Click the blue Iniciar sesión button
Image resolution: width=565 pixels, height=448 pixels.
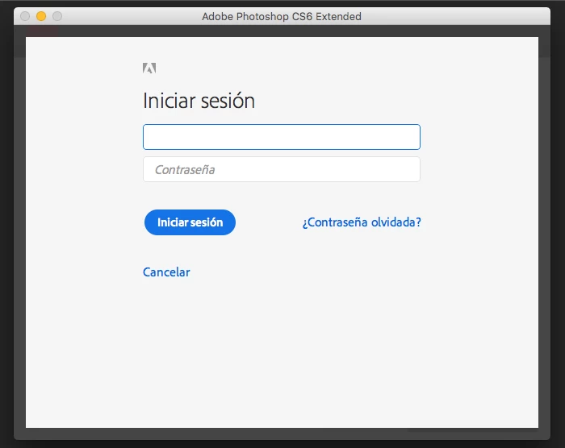190,222
